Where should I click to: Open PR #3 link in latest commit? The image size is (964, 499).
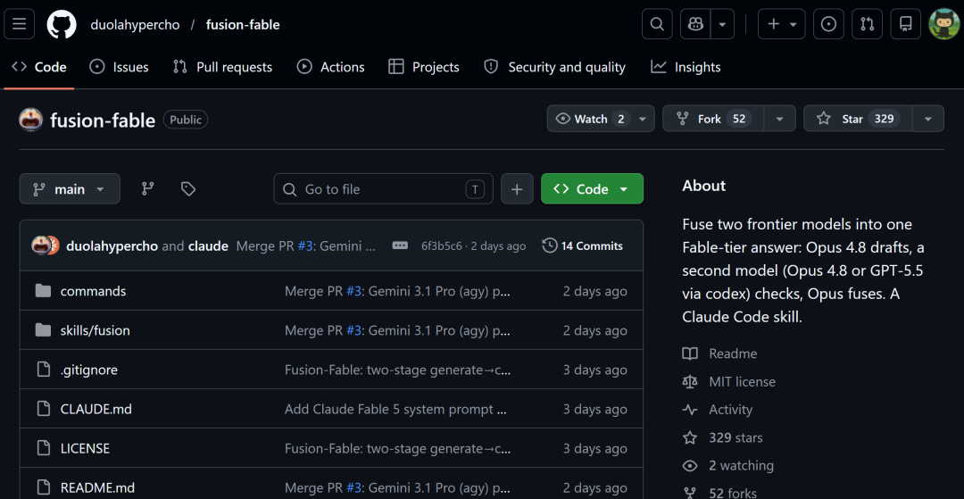[305, 246]
